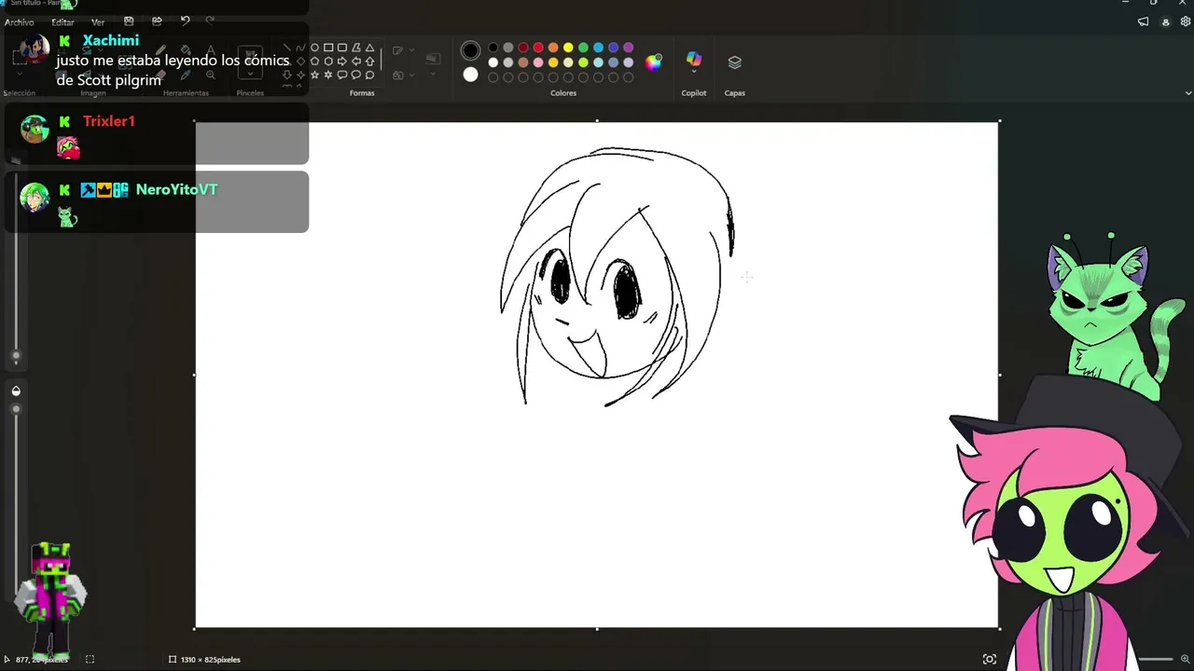Click the canvas bottom-right resize handle
Image resolution: width=1194 pixels, height=671 pixels.
[x=999, y=628]
